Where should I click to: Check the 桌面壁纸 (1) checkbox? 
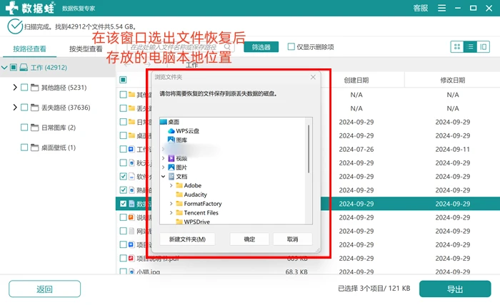click(24, 148)
